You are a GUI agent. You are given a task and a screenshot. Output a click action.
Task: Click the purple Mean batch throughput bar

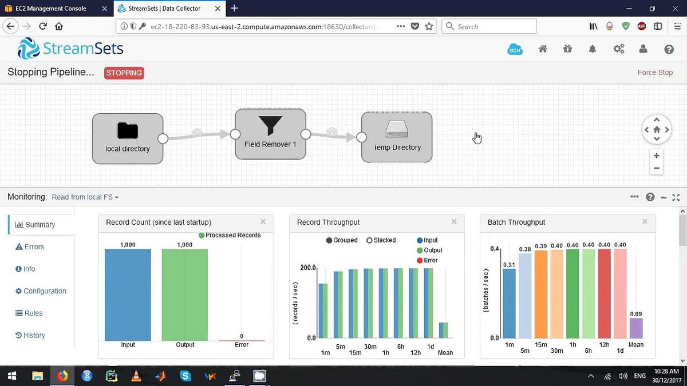(636, 328)
